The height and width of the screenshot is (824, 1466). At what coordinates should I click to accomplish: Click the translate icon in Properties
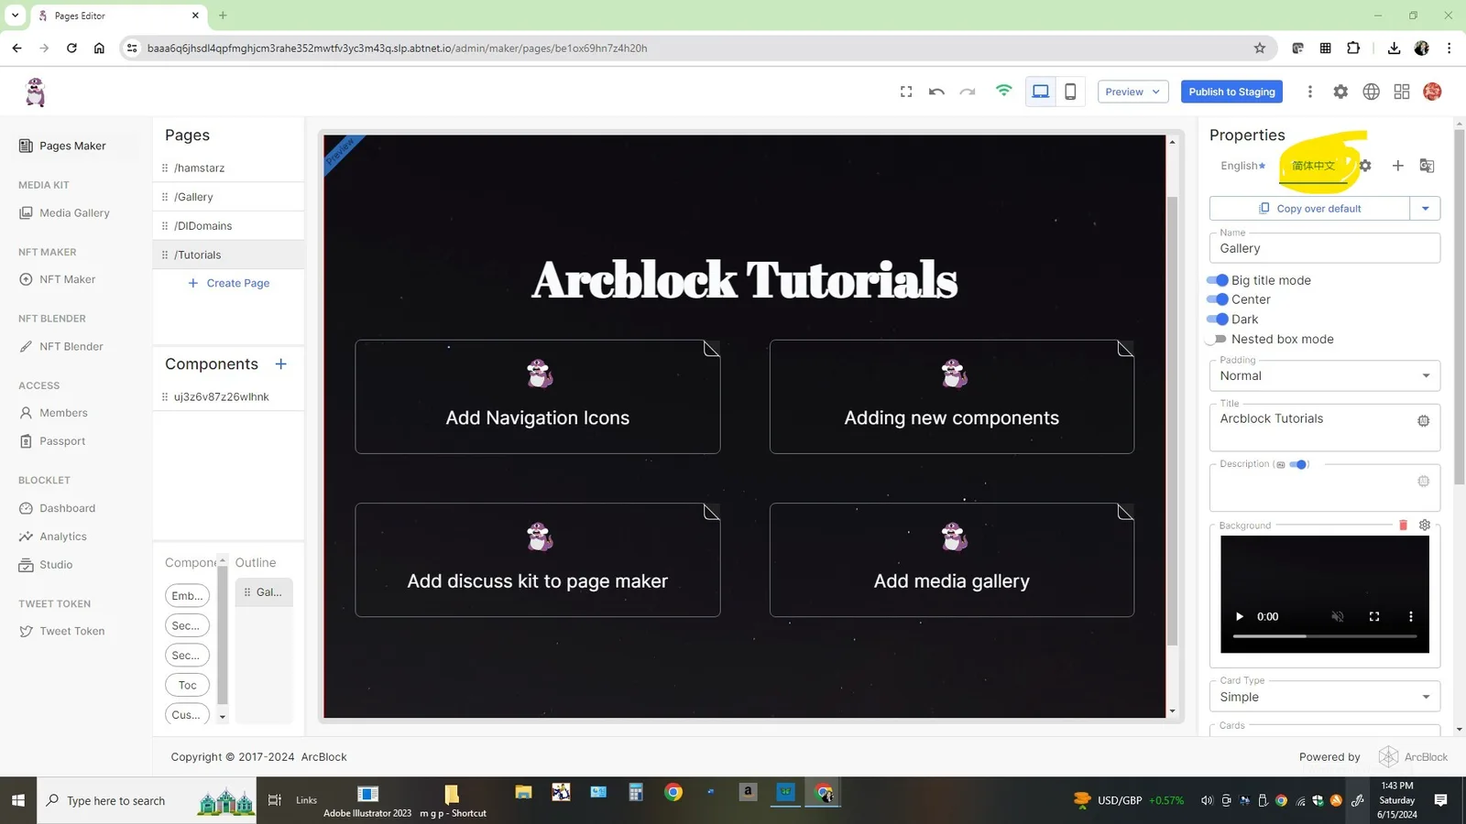tap(1427, 166)
